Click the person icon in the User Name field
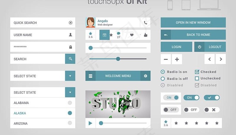The width and height of the screenshot is (236, 135). (70, 35)
